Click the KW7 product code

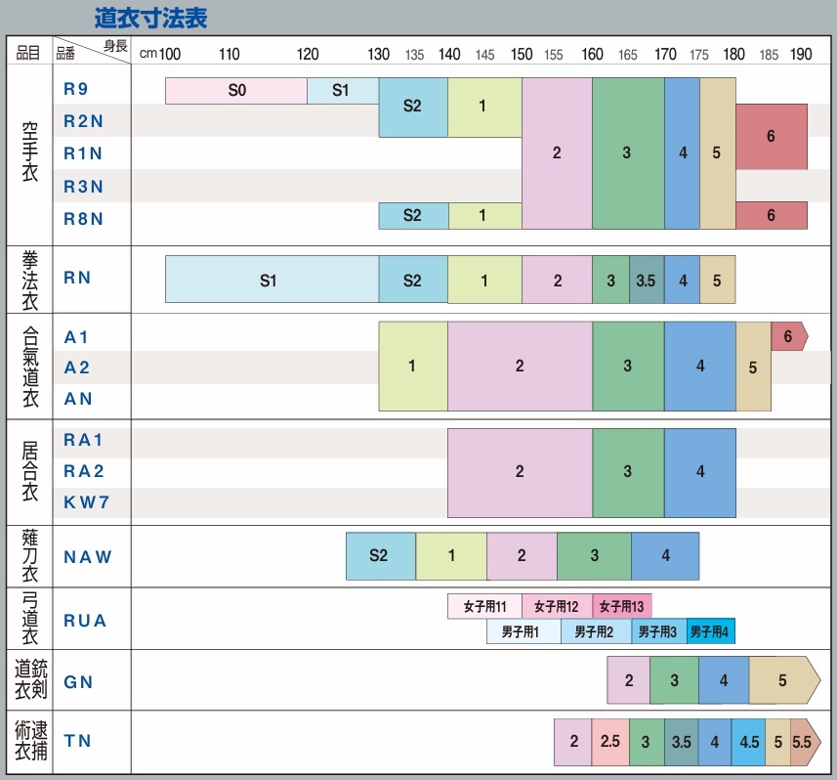(x=87, y=502)
